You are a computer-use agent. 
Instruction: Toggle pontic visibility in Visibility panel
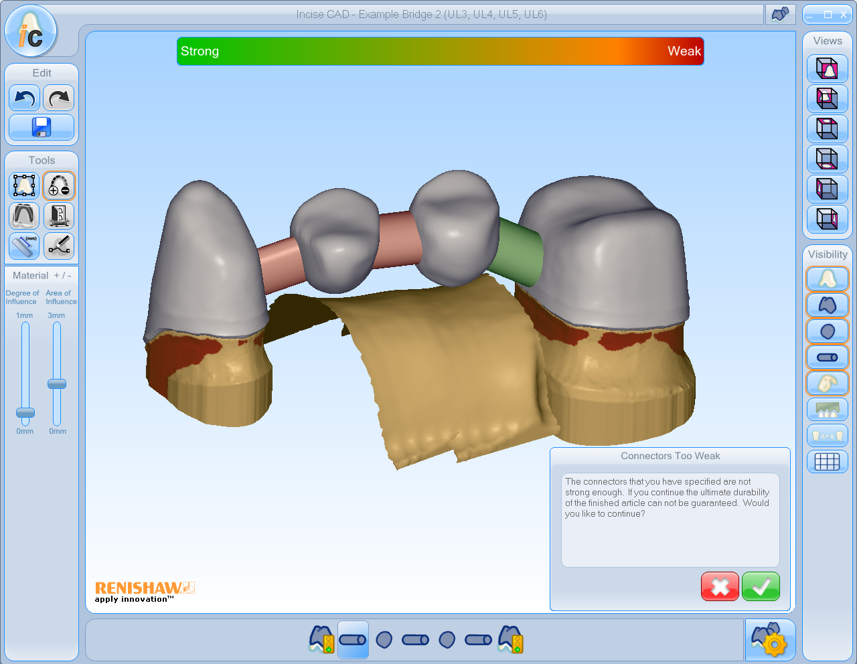click(x=828, y=331)
